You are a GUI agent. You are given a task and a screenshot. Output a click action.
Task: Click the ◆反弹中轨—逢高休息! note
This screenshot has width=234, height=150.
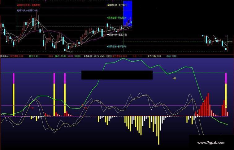click(x=117, y=34)
